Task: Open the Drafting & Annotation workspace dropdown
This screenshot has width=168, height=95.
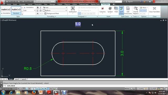Action: pos(45,2)
